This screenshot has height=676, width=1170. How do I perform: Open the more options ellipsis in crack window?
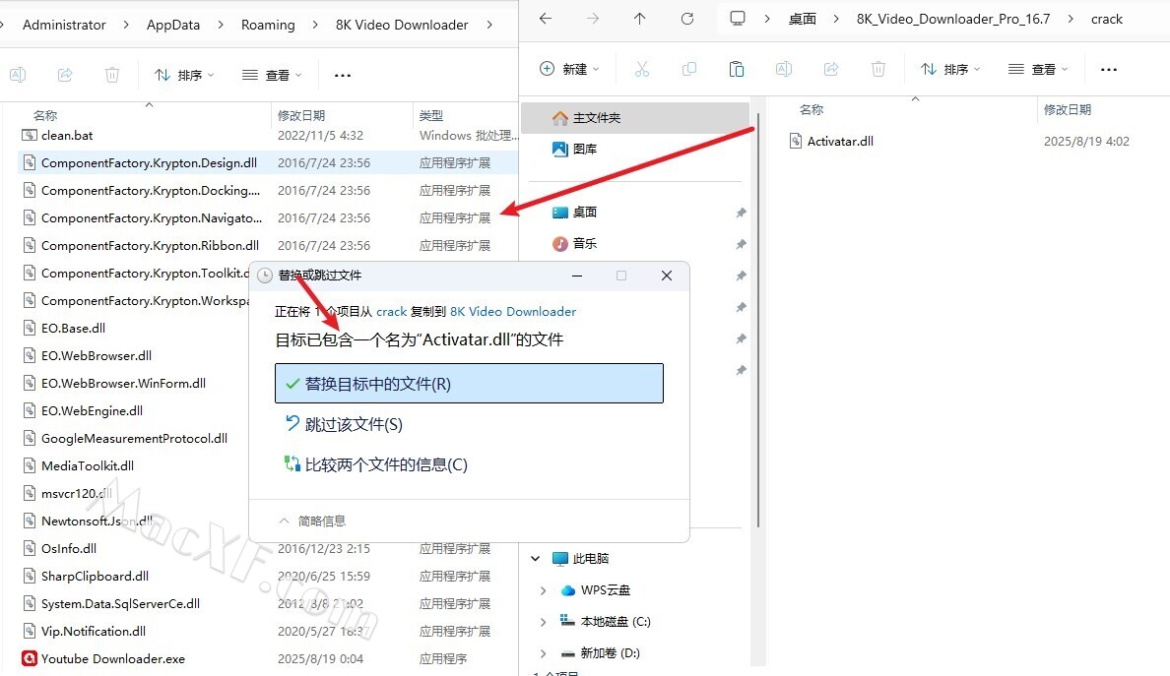tap(1109, 70)
